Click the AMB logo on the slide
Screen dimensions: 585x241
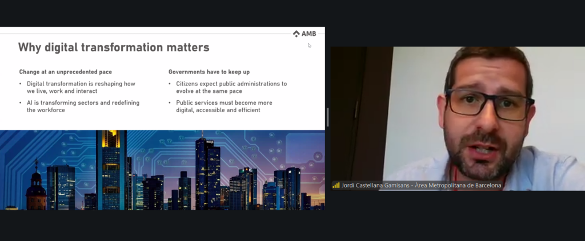pyautogui.click(x=304, y=34)
